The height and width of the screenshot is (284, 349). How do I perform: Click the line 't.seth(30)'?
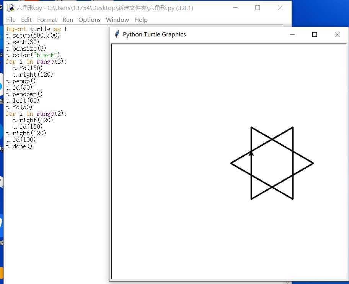pos(23,42)
